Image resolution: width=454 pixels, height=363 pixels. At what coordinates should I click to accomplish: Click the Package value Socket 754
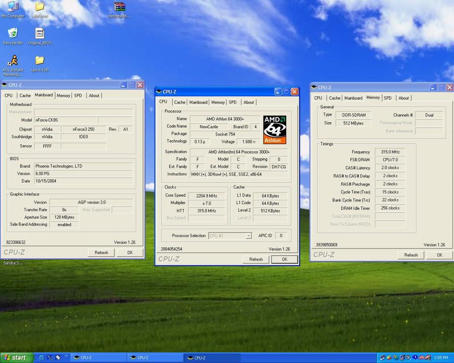pos(225,134)
